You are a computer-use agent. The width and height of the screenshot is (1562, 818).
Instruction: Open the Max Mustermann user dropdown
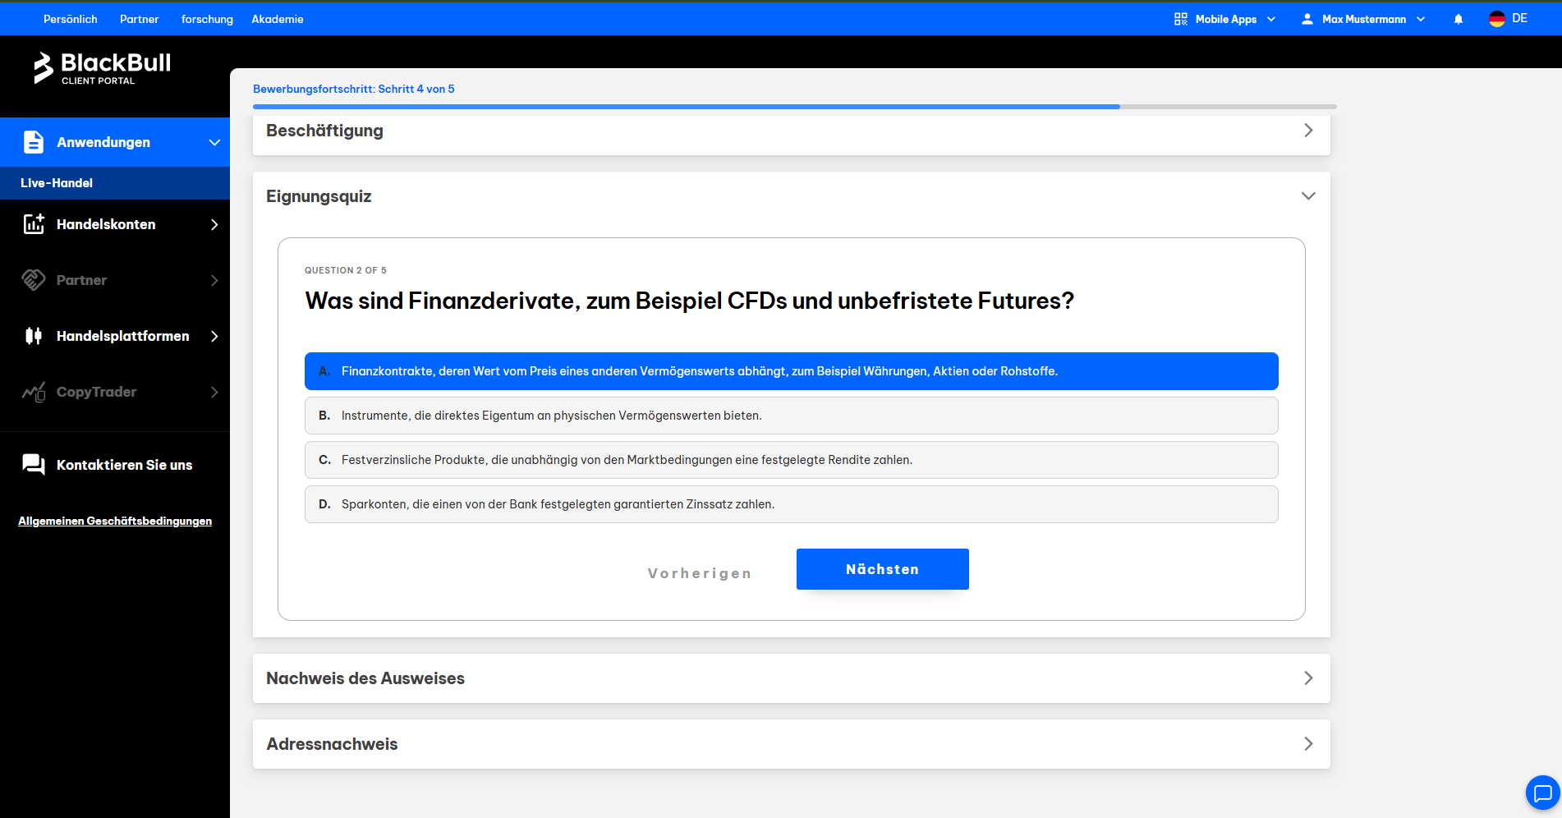1362,19
